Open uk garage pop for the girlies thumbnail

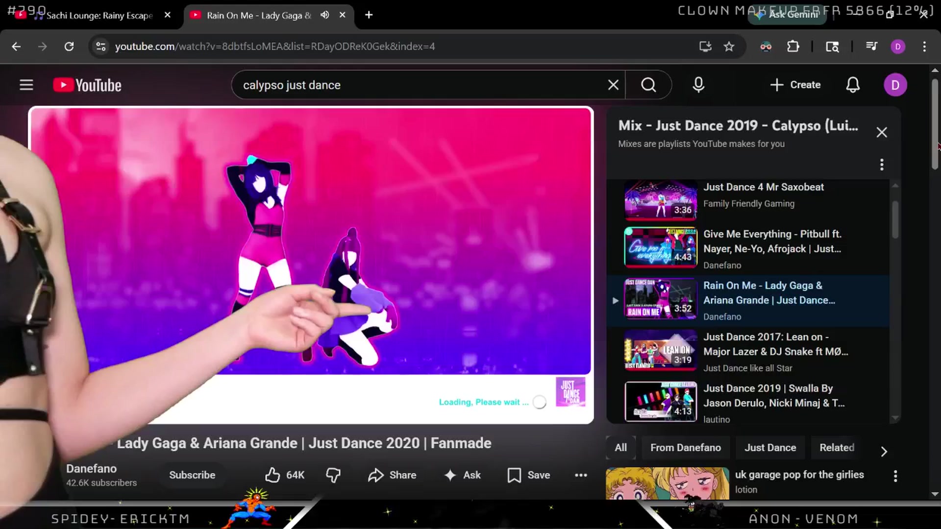[668, 483]
